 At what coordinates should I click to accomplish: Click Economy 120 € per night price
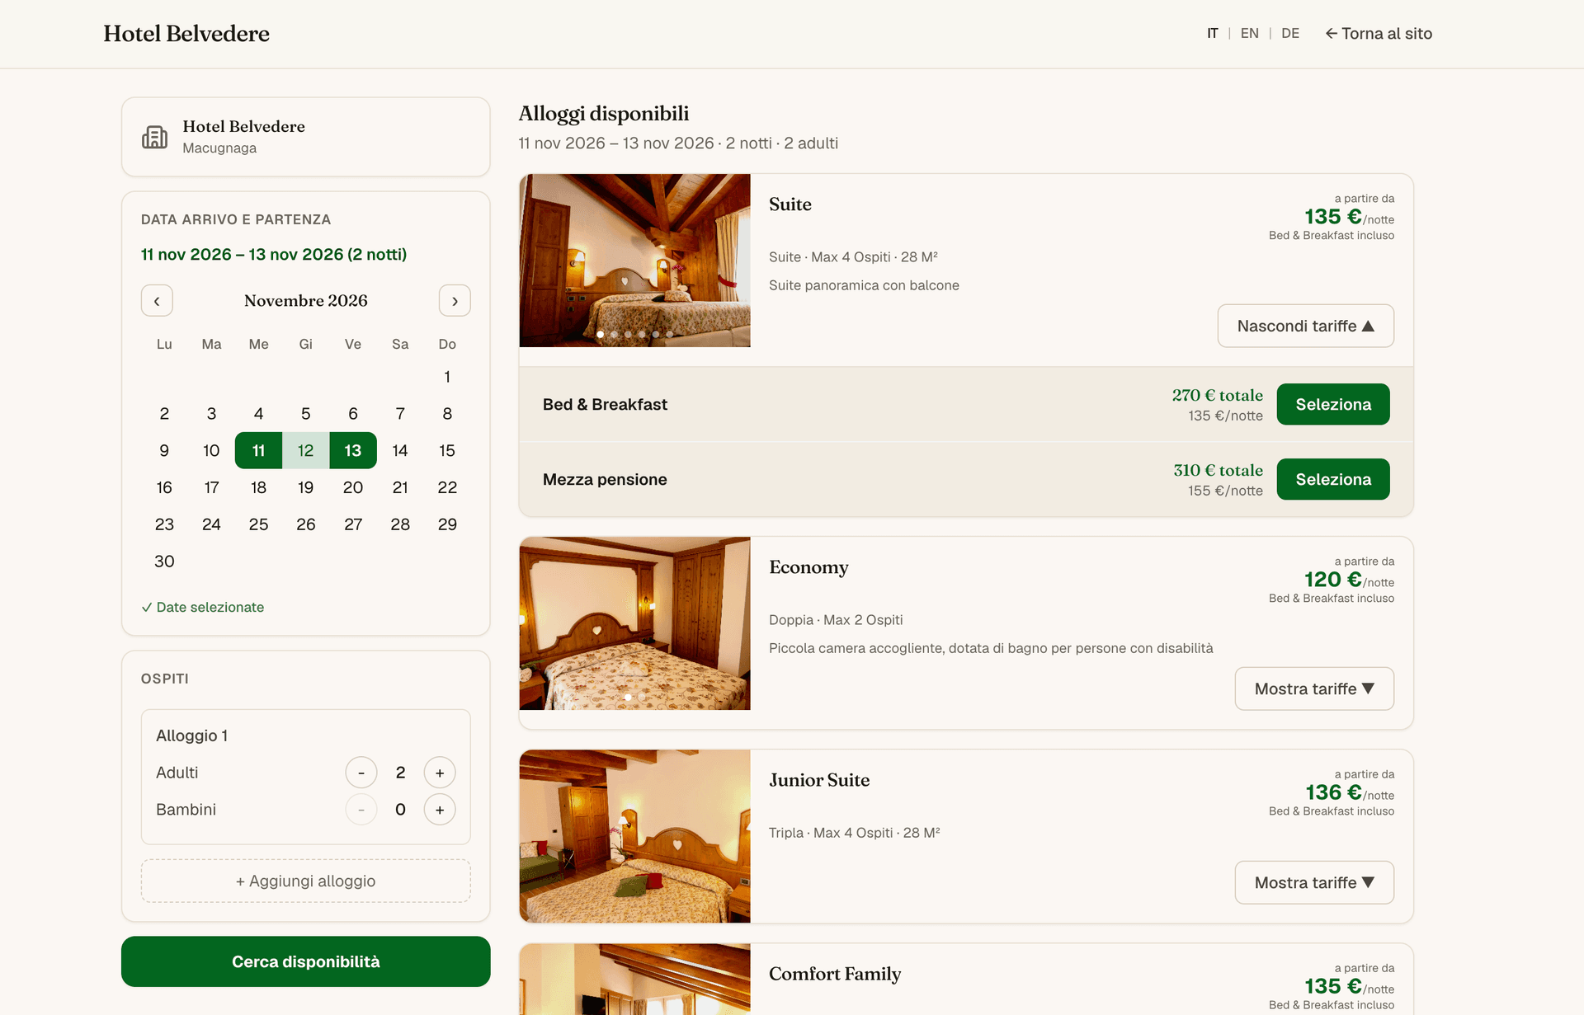1349,580
